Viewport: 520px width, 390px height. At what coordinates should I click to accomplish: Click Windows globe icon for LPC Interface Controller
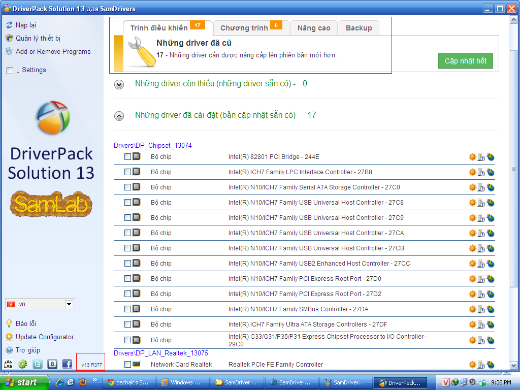491,172
